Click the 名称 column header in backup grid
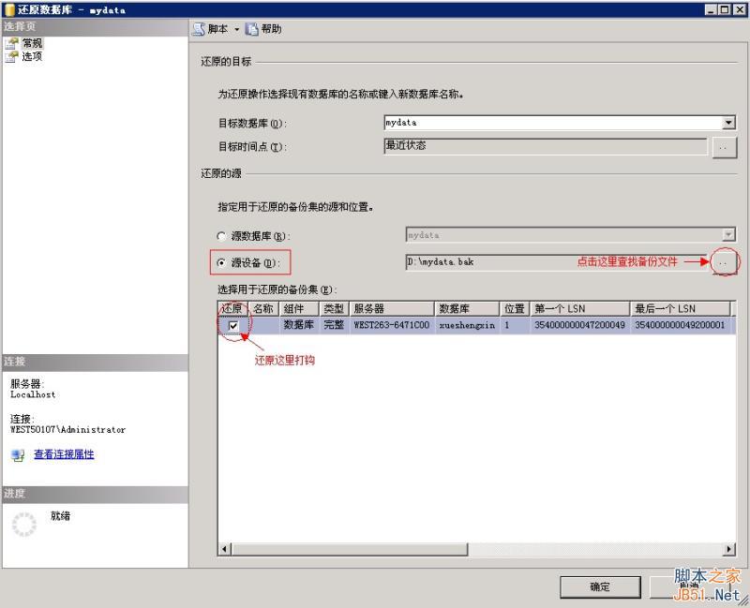Screen dimensions: 750x608 (x=262, y=307)
